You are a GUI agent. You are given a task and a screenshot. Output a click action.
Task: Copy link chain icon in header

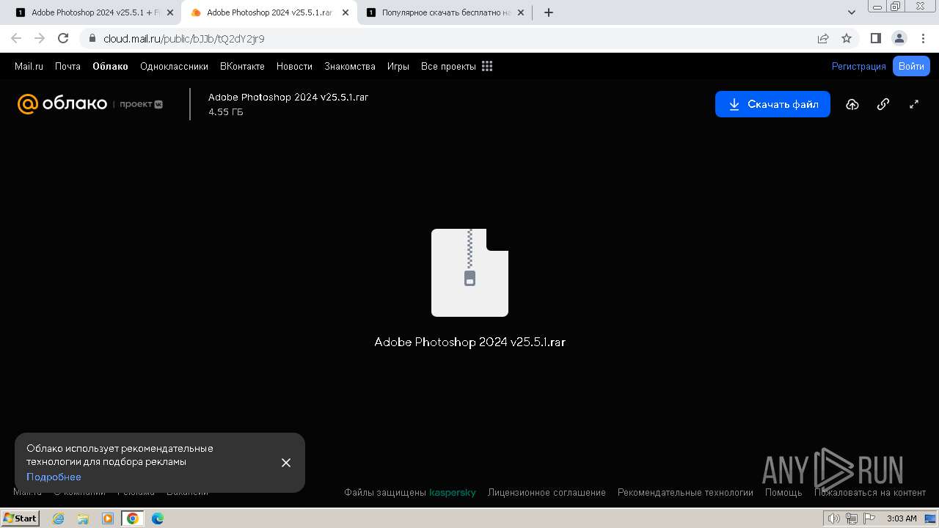click(x=883, y=104)
